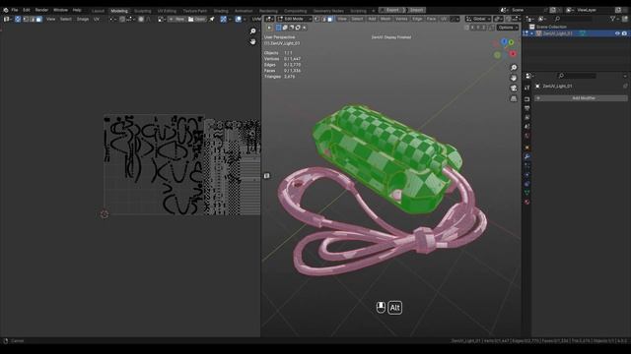Click the red X axis on the gizmo

tap(513, 53)
